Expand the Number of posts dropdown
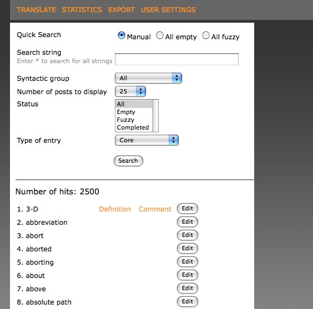This screenshot has height=309, width=313. click(x=130, y=91)
